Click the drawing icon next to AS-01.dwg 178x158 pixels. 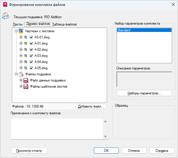coord(26,37)
